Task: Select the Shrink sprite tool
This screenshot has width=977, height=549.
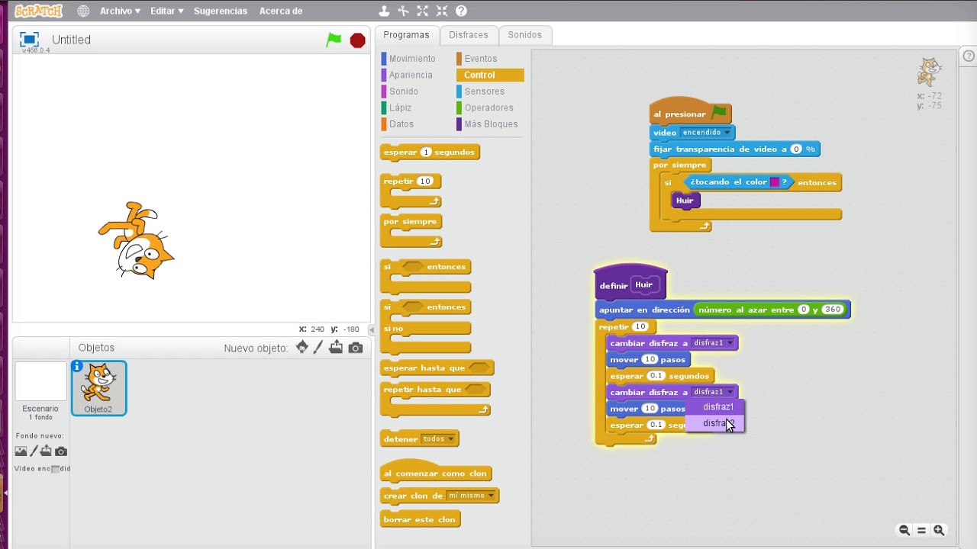Action: [x=442, y=11]
